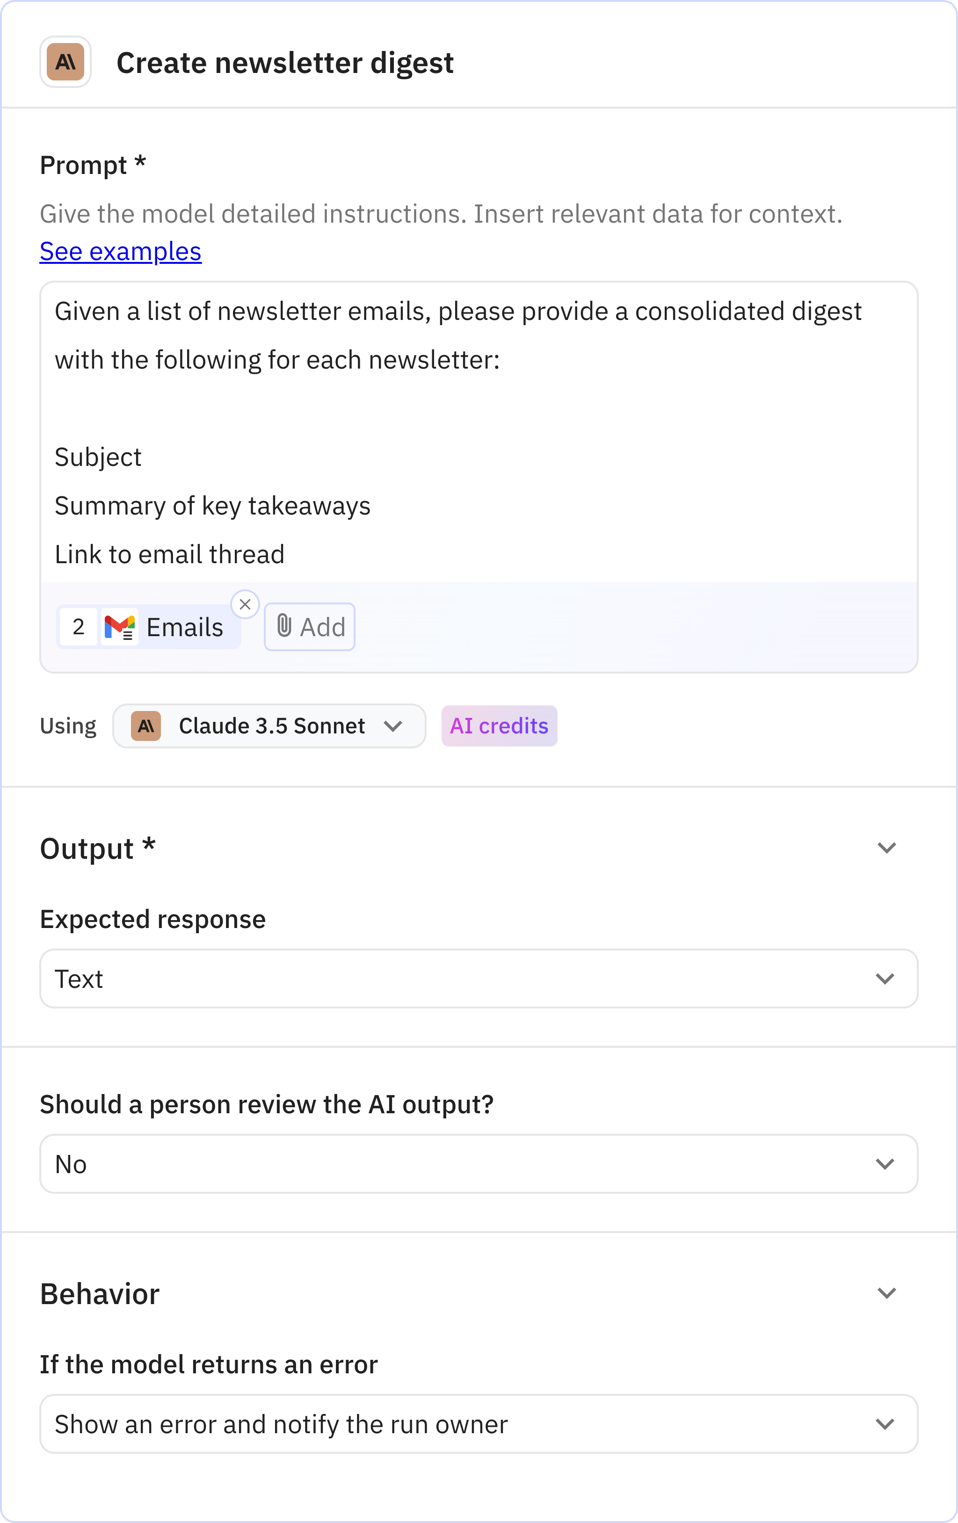Click the Create newsletter digest title
The width and height of the screenshot is (958, 1523).
tap(285, 63)
